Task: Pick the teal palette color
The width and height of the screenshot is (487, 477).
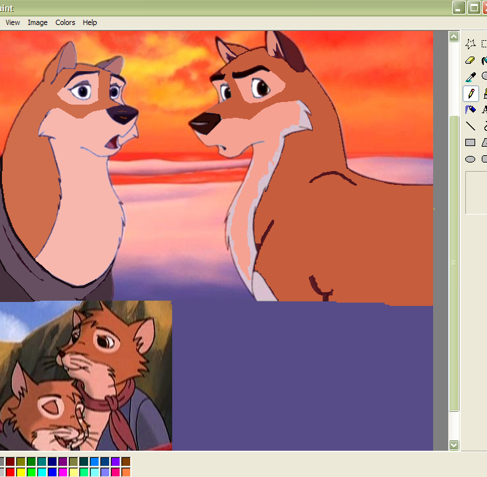Action: pos(42,461)
